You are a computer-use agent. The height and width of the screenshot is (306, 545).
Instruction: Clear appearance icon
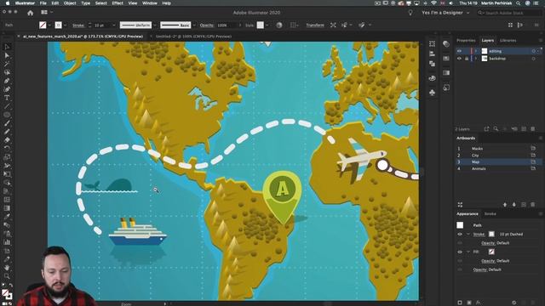[x=514, y=303]
